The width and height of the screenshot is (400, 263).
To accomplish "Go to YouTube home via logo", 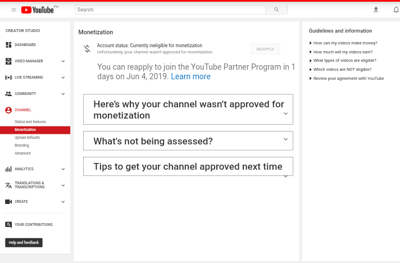I will pos(37,10).
